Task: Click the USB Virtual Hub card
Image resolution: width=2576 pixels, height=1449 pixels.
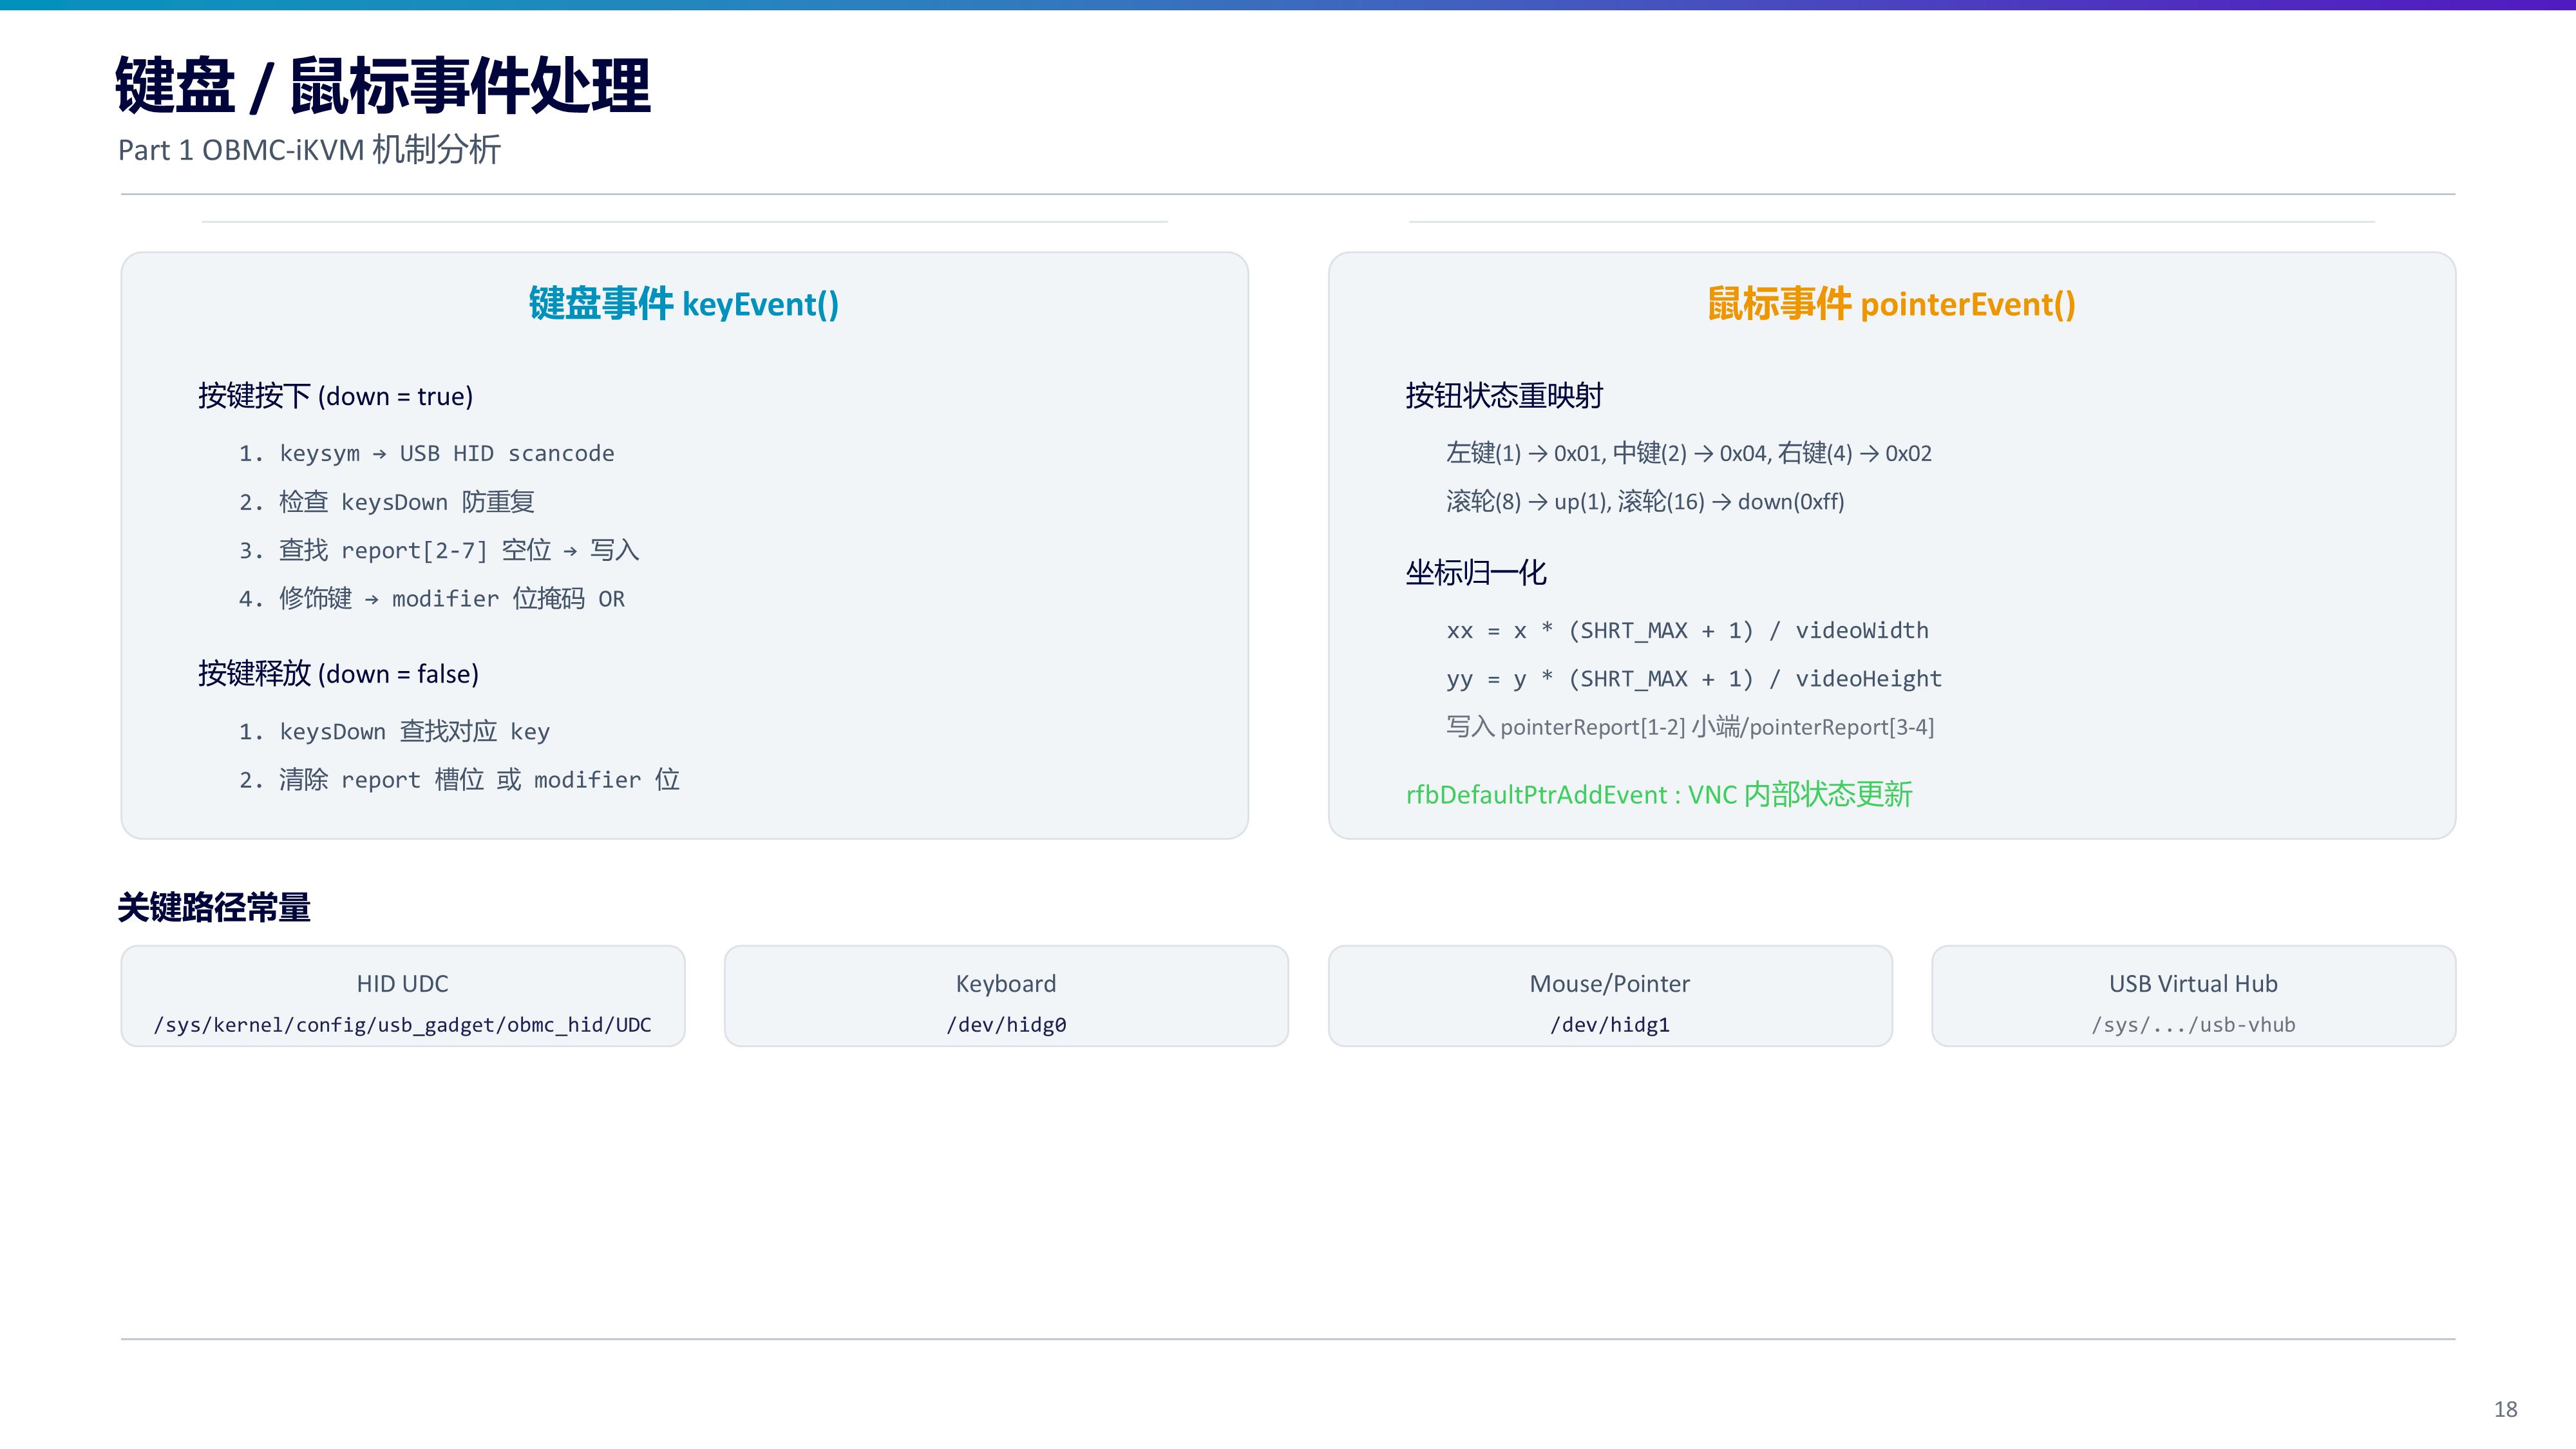Action: [x=2193, y=996]
